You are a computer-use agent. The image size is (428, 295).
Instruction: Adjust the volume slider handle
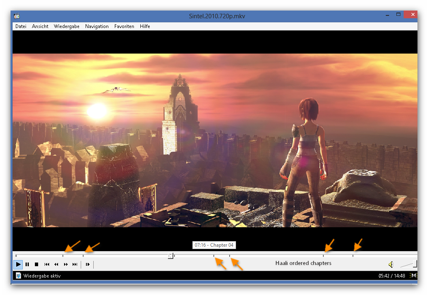pyautogui.click(x=415, y=264)
